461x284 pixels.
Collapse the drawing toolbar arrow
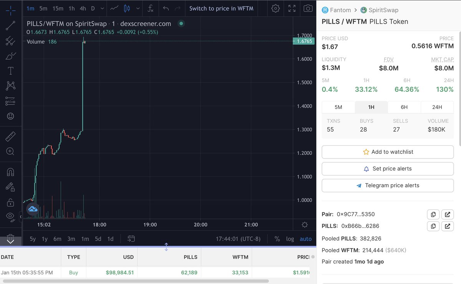[21, 217]
